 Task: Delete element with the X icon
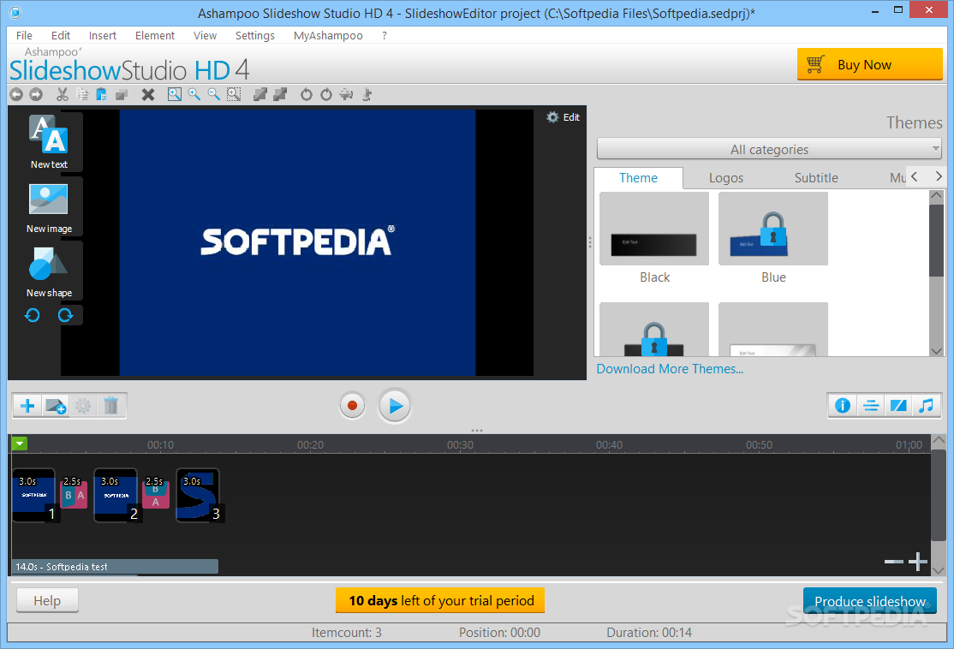click(148, 94)
